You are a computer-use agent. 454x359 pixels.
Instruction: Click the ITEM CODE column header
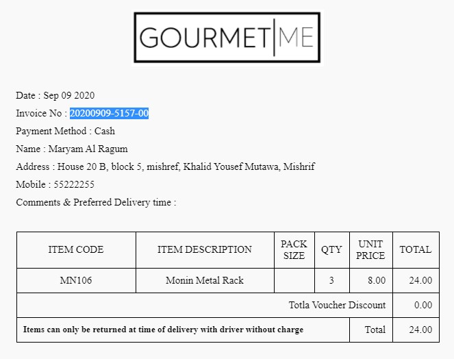click(x=76, y=249)
